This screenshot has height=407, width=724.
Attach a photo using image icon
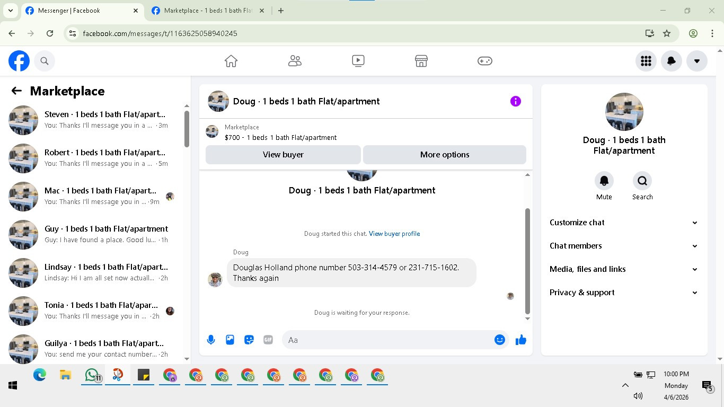(x=230, y=340)
